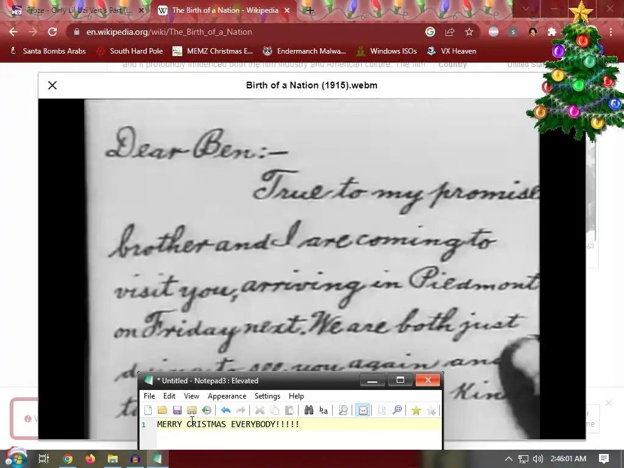Open the Santa Bombs Arabs bookmark
This screenshot has width=624, height=468.
[x=48, y=51]
